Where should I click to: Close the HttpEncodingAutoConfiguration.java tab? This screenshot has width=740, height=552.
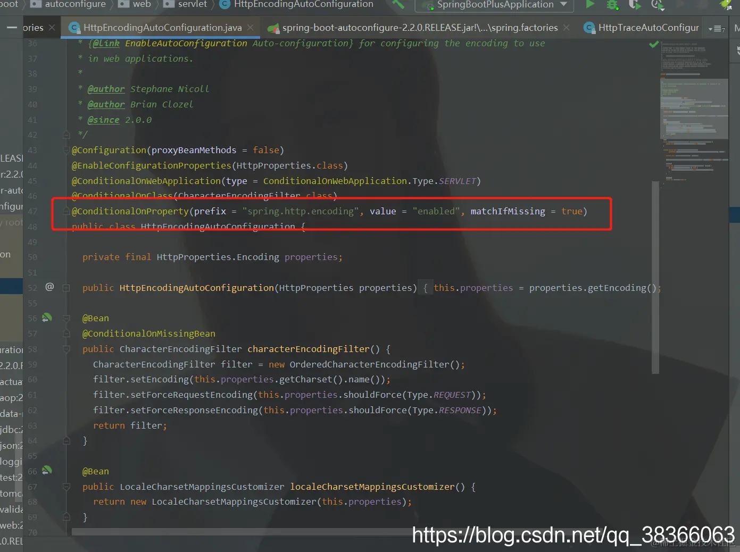pos(251,28)
